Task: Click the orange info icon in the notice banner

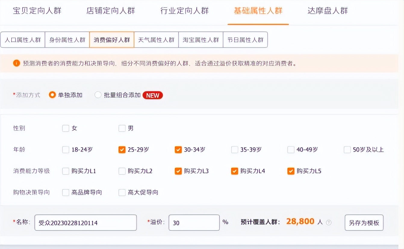Action: [17, 63]
